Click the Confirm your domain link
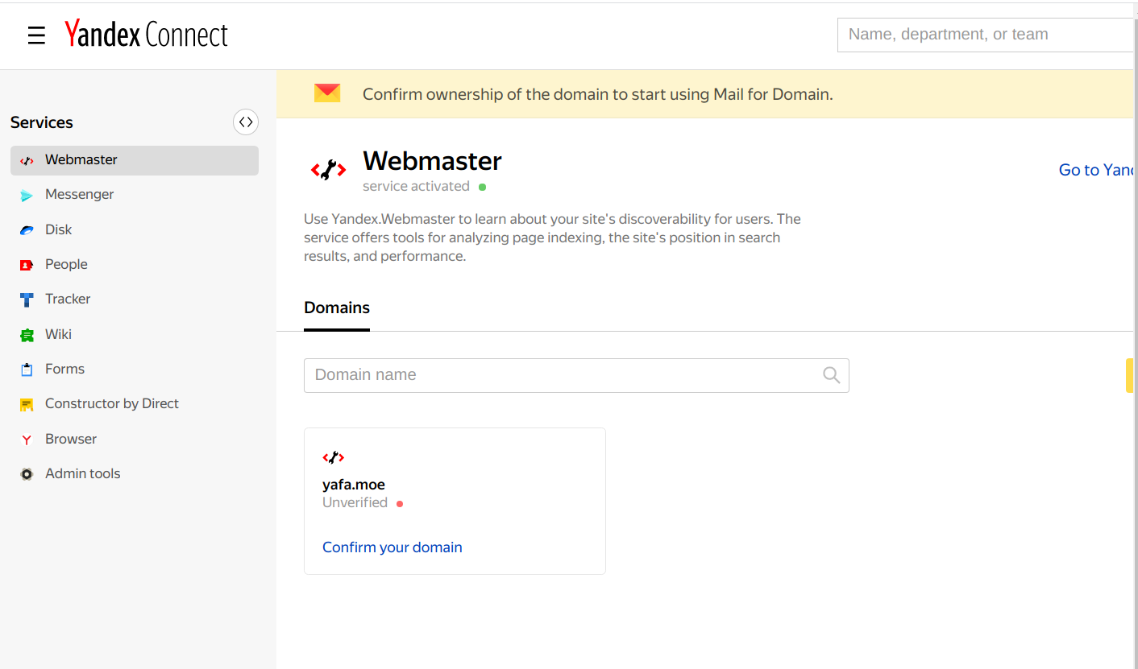 pyautogui.click(x=392, y=547)
